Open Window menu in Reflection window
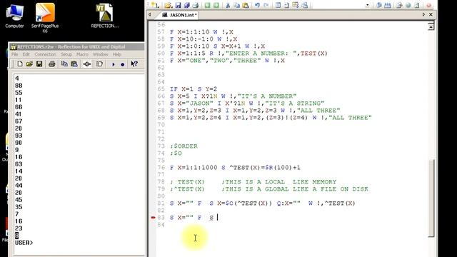This screenshot has height=257, width=457. tap(100, 54)
